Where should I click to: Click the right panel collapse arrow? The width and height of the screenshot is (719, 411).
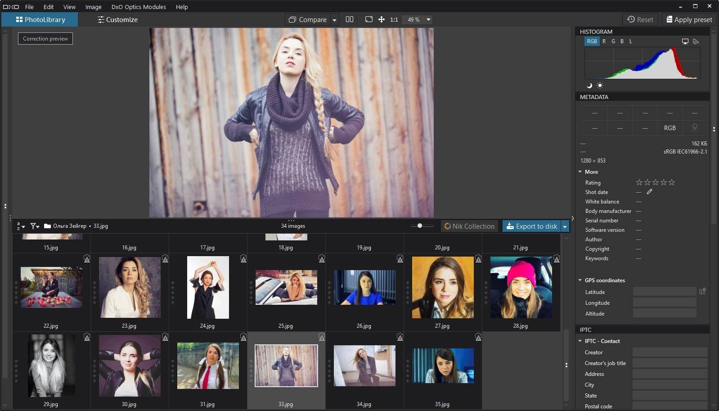coord(572,218)
